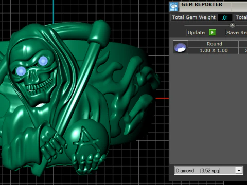Image resolution: width=247 pixels, height=185 pixels.
Task: Click the upper-right blue gem eye on the skull
Action: [x=43, y=61]
